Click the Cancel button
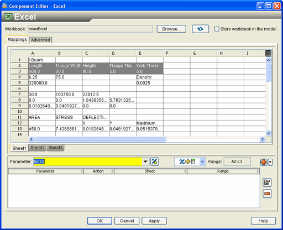This screenshot has width=283, height=230. [127, 221]
